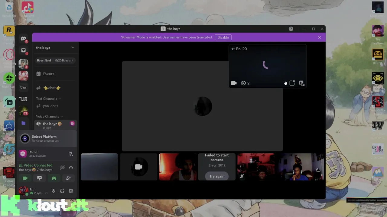The height and width of the screenshot is (217, 387).
Task: Open the yoo-chat channel
Action: tap(55, 106)
